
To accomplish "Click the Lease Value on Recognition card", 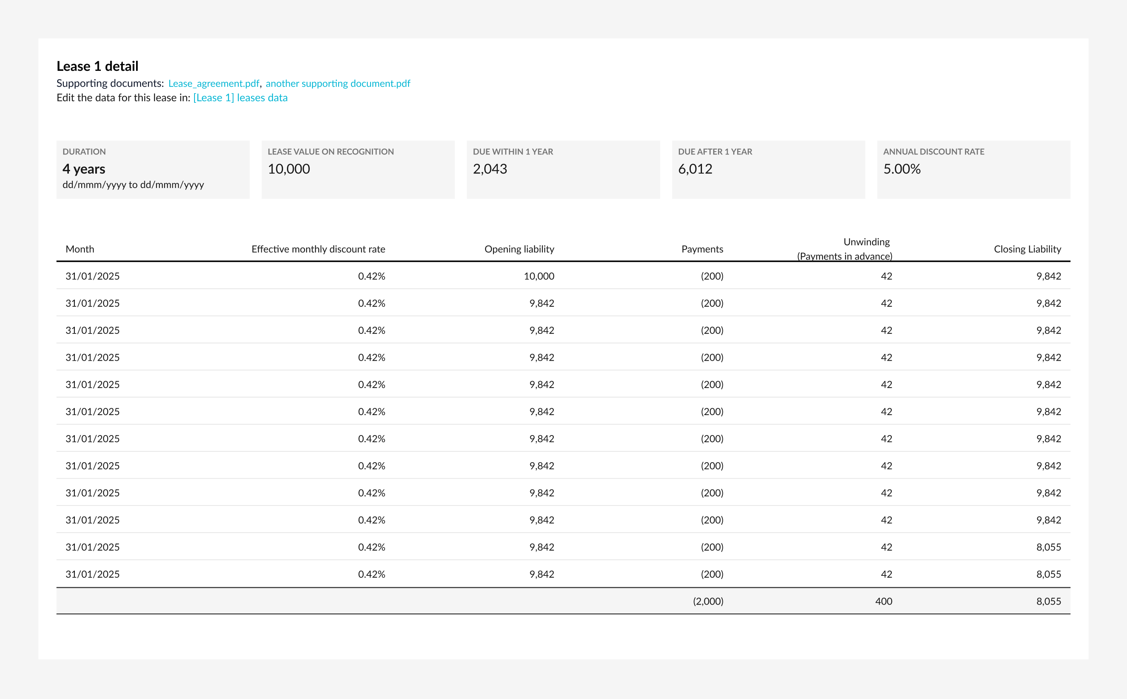I will (x=358, y=169).
